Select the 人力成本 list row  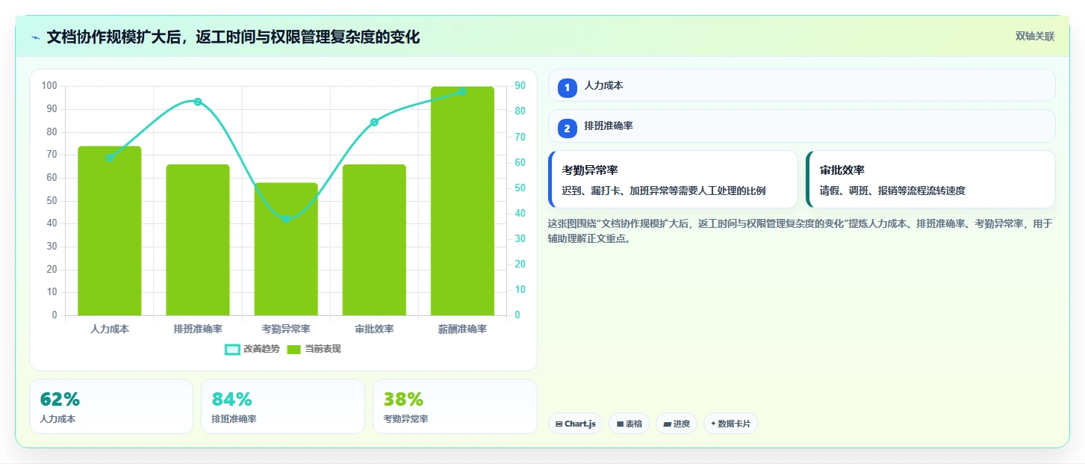pyautogui.click(x=802, y=85)
